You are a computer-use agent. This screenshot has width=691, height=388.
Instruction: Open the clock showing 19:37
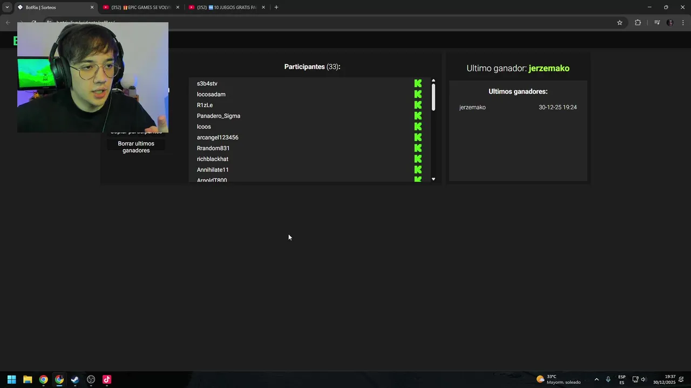click(x=665, y=379)
